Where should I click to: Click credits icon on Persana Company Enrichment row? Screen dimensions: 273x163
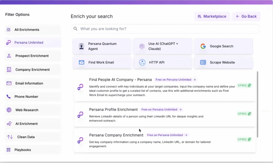249,139
